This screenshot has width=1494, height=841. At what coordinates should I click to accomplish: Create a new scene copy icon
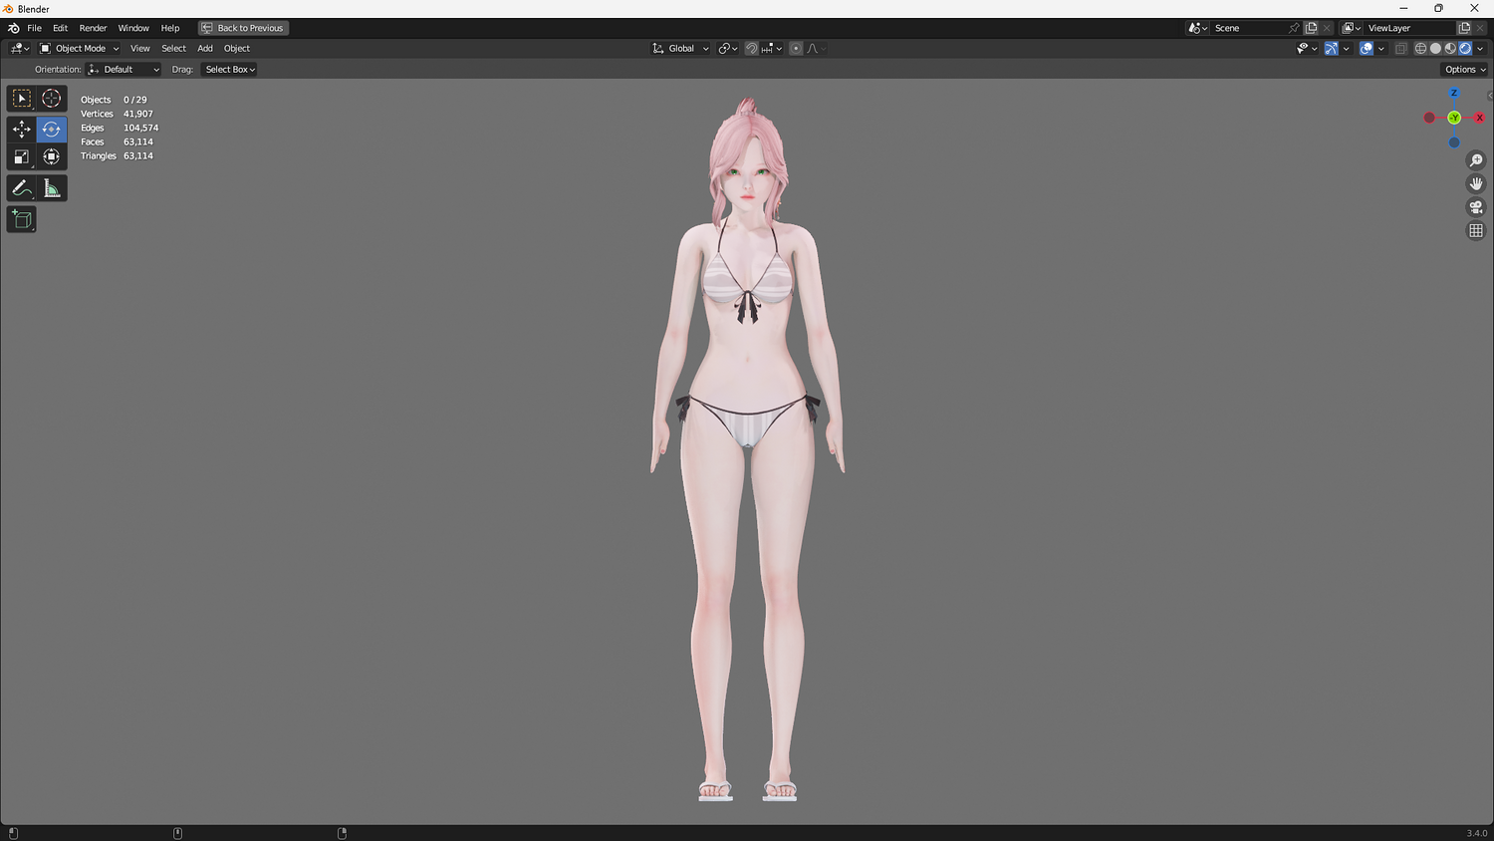pos(1312,28)
